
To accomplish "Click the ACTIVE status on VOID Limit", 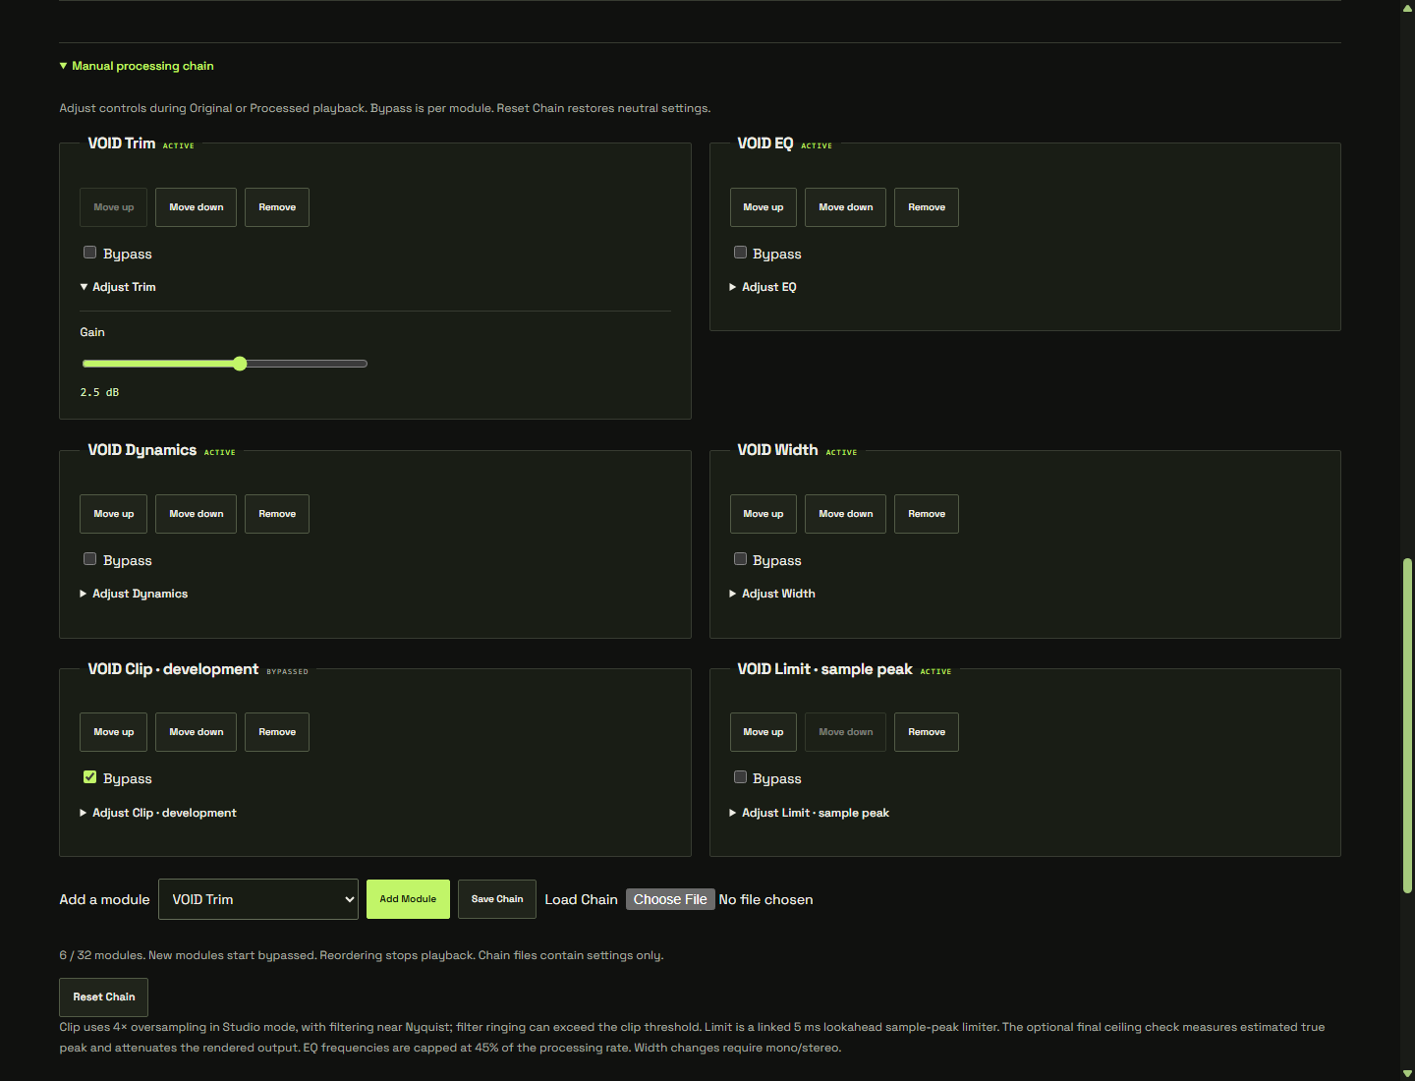I will tap(935, 672).
